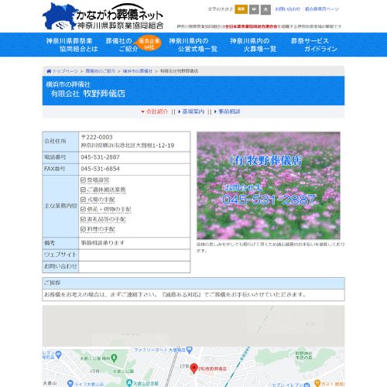Open the 組合員専用ページ link

pyautogui.click(x=322, y=9)
